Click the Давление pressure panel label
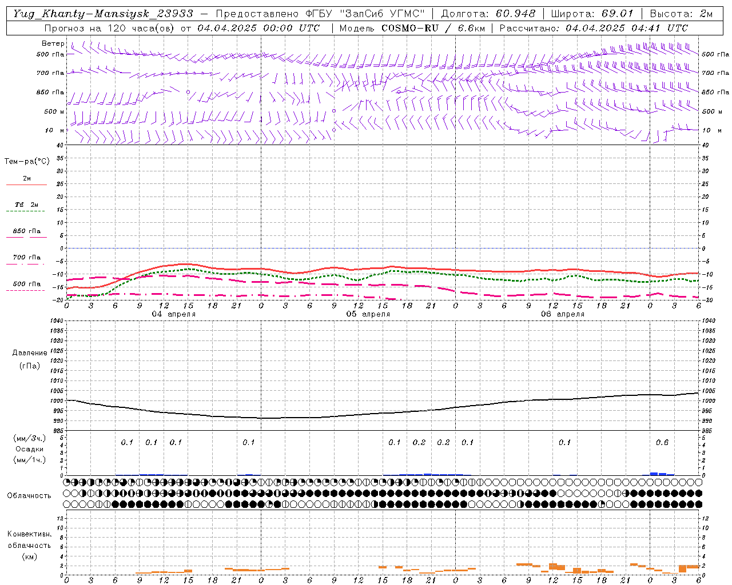This screenshot has height=585, width=732. (x=30, y=353)
